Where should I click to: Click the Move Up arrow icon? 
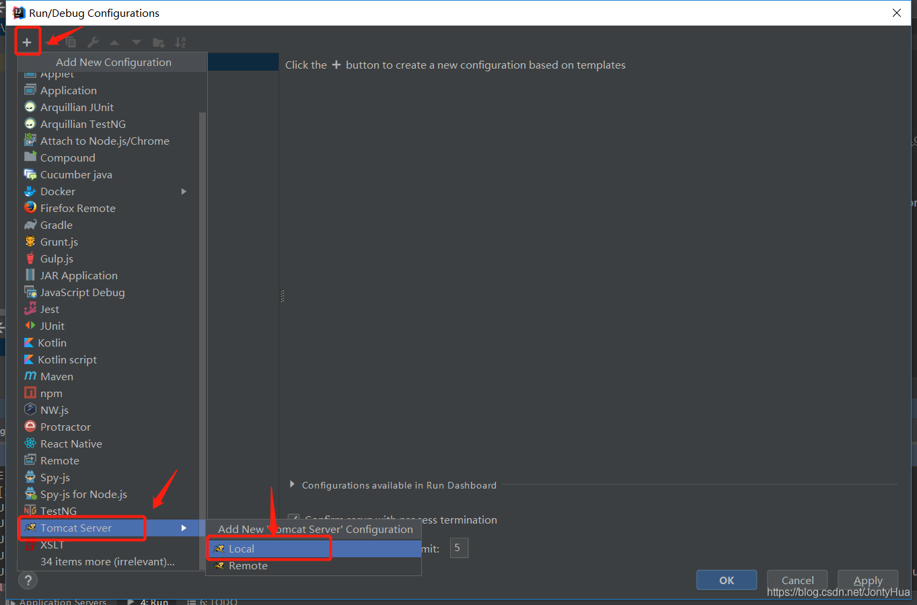(114, 42)
